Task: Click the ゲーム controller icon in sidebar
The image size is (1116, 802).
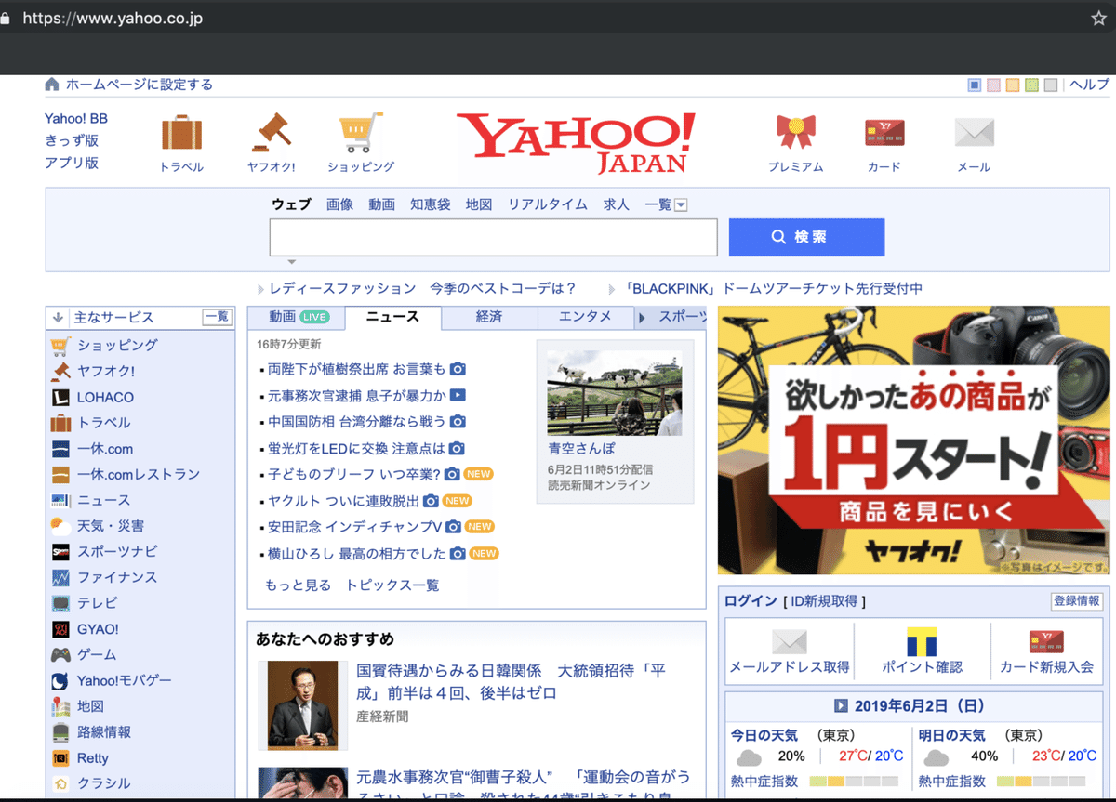Action: [60, 654]
